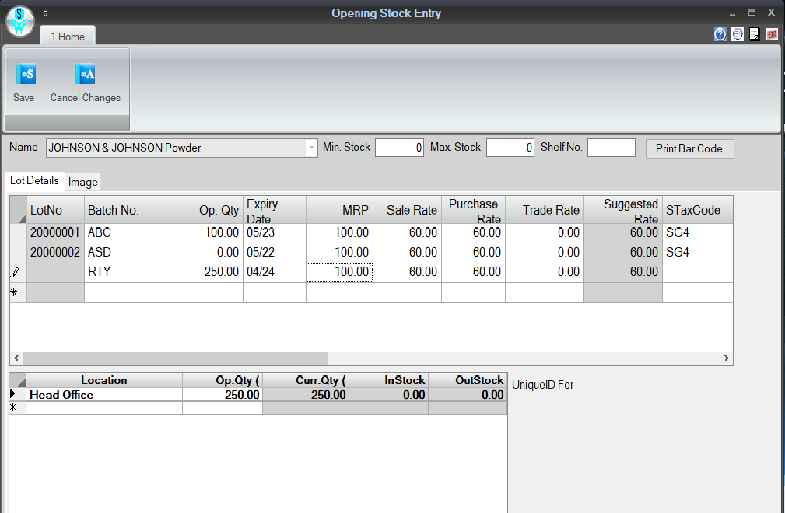This screenshot has height=513, width=785.
Task: Select lot number 20000002 cell
Action: tap(55, 253)
